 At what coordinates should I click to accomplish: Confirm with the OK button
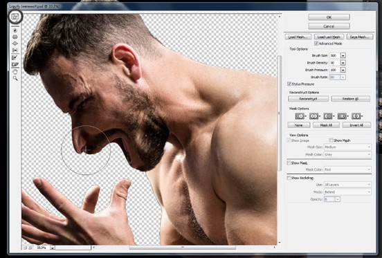click(329, 17)
